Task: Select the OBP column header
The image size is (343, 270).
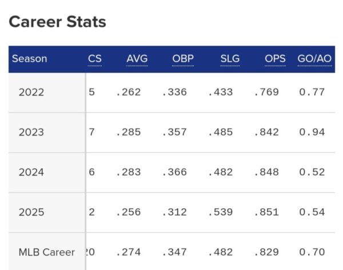Action: 183,59
